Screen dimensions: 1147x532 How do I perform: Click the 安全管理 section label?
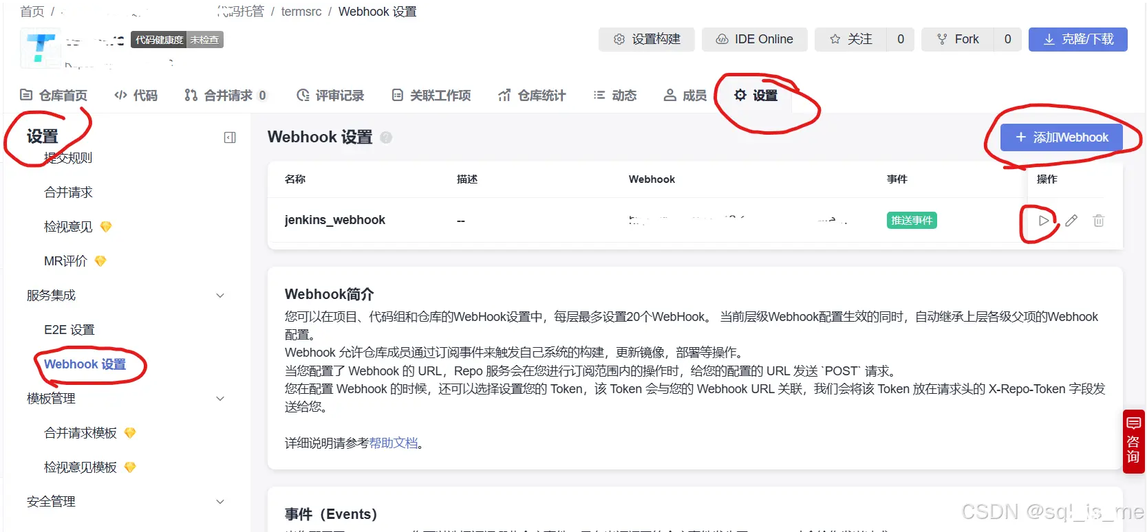(x=51, y=501)
